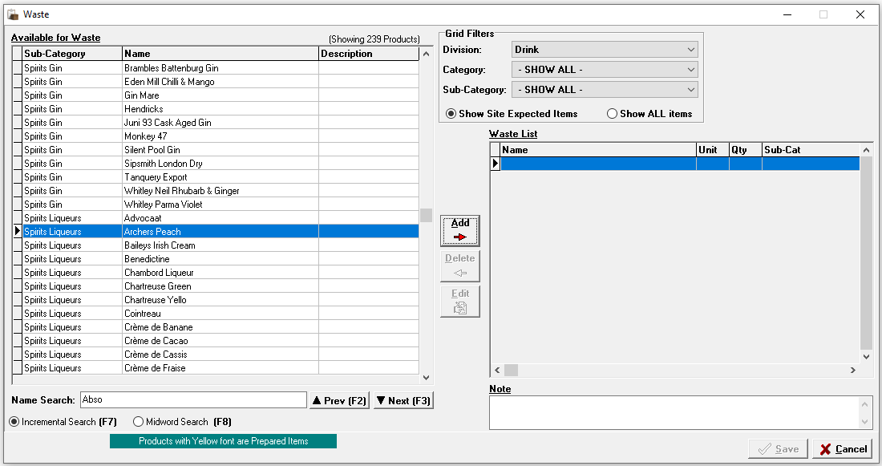Choose Show Site Expected Items option
882x466 pixels.
click(x=451, y=114)
